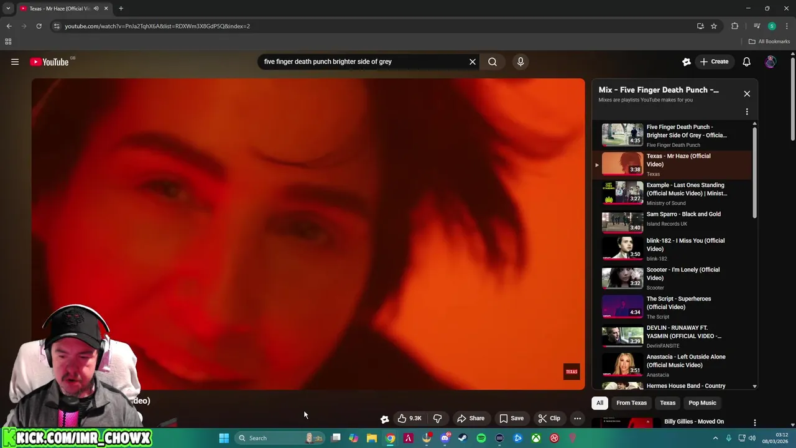The height and width of the screenshot is (448, 796).
Task: Bookmark this page with the star
Action: pyautogui.click(x=714, y=26)
